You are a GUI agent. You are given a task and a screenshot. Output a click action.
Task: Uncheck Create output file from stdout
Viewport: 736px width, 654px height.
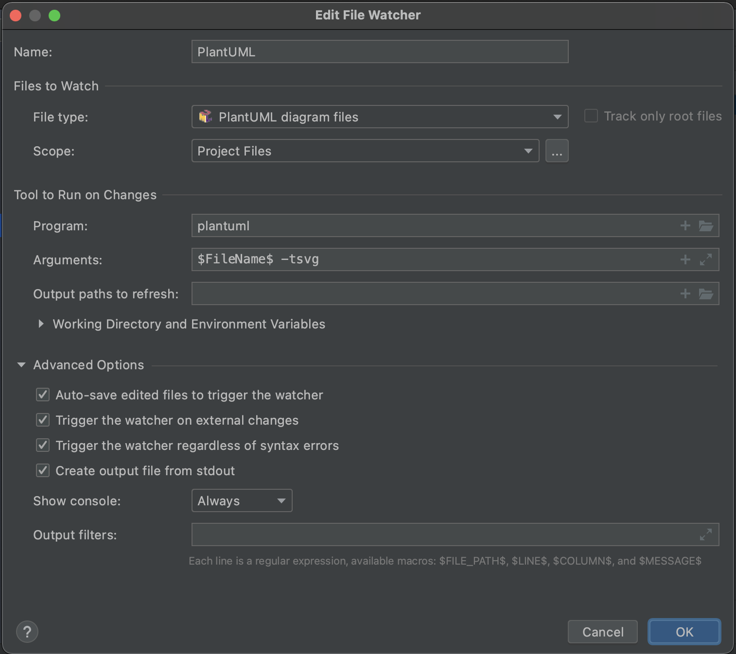tap(42, 470)
